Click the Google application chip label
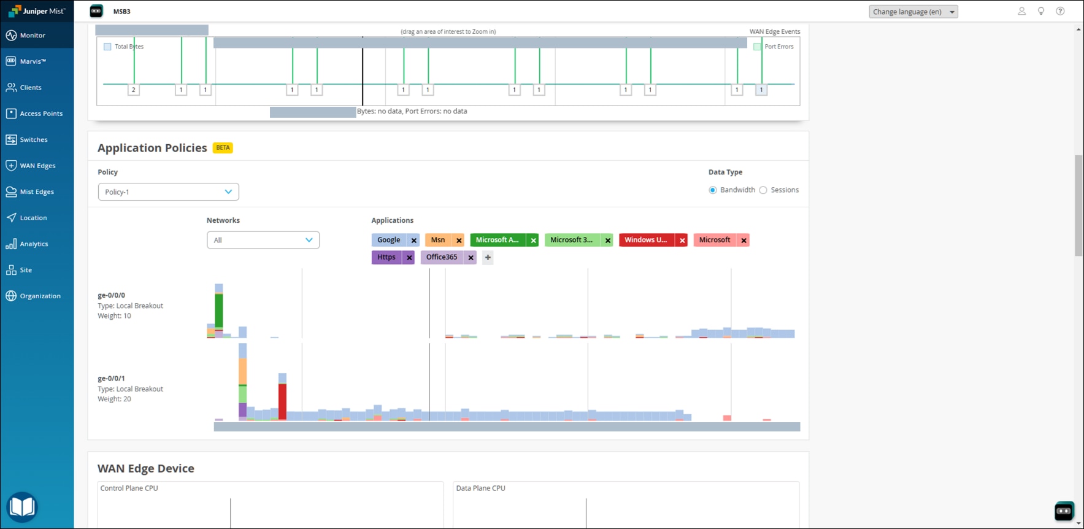Image resolution: width=1084 pixels, height=529 pixels. (x=389, y=240)
